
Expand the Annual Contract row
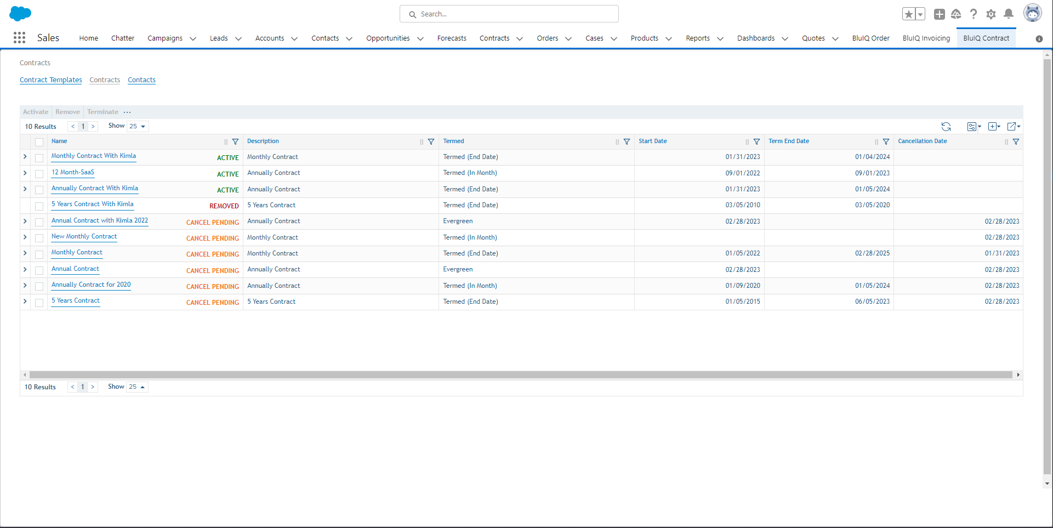[x=25, y=270]
